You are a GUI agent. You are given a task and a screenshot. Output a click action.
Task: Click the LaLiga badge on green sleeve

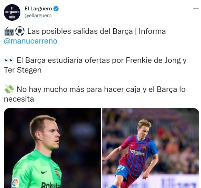[x=16, y=183]
